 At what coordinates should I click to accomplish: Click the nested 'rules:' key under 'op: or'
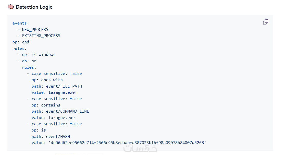29,67
